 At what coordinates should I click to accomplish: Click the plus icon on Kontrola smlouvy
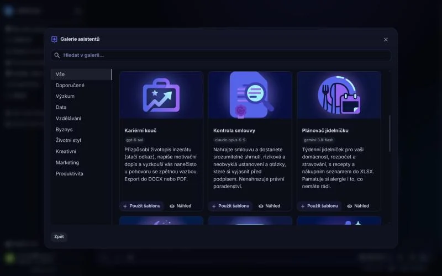[214, 206]
